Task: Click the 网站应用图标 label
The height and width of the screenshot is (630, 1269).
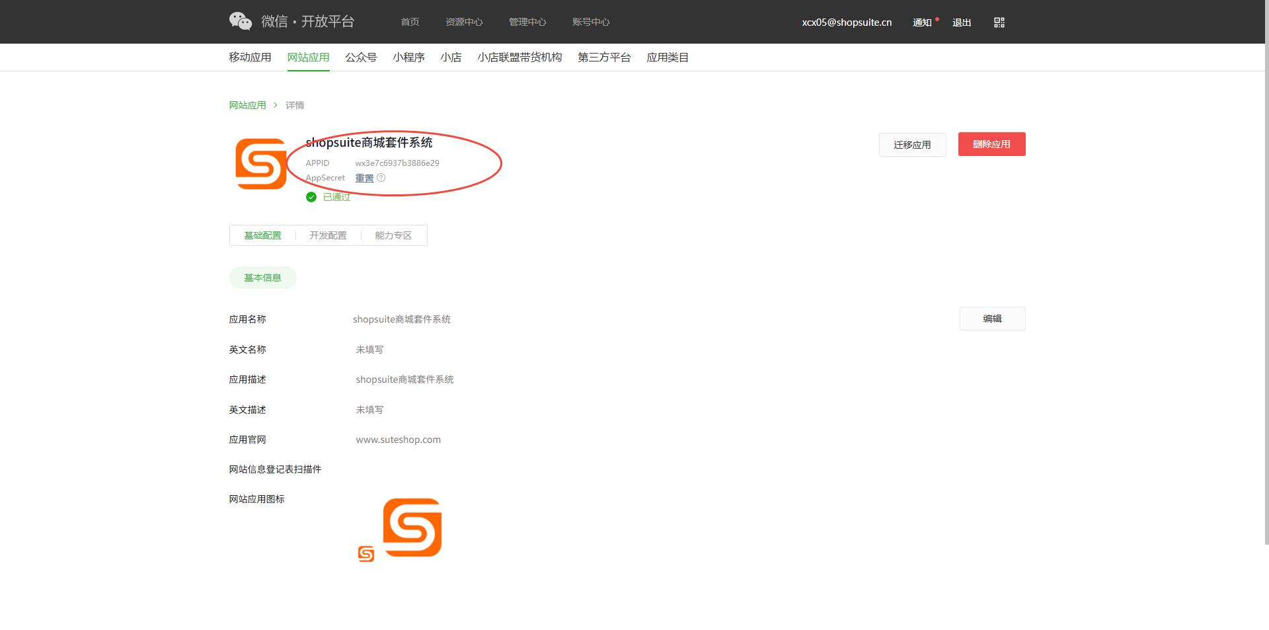Action: tap(256, 499)
